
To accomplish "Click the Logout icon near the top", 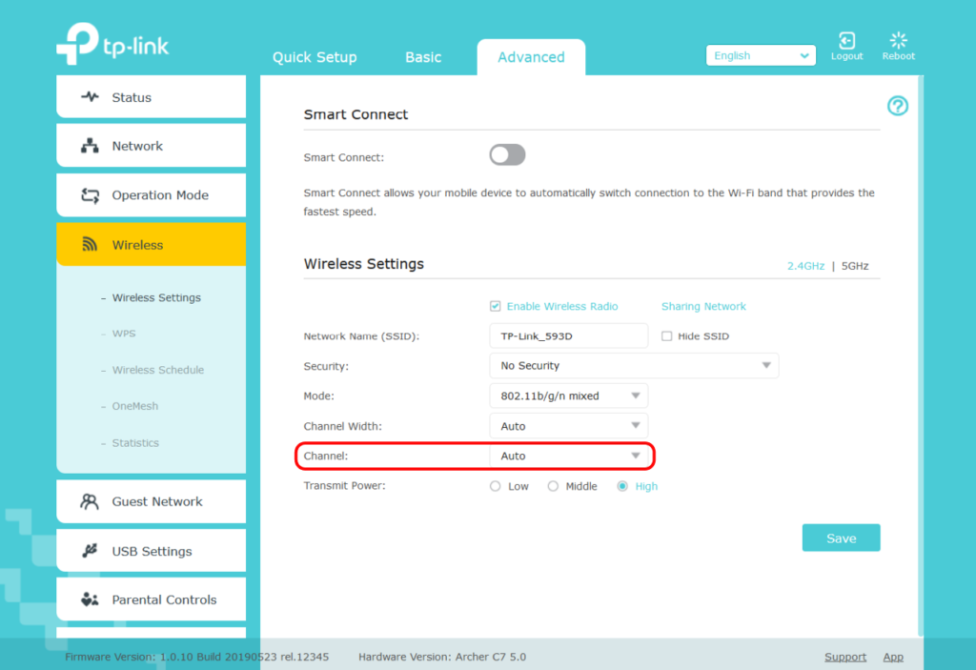I will [846, 39].
